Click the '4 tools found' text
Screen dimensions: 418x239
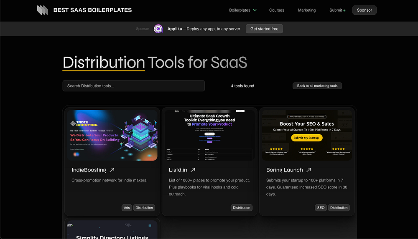coord(242,86)
